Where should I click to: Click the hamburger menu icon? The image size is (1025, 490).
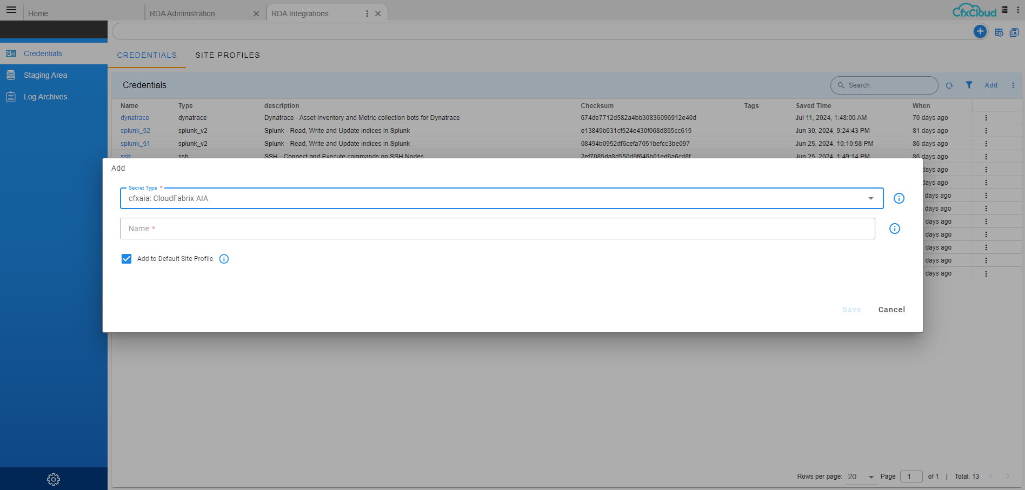coord(11,10)
